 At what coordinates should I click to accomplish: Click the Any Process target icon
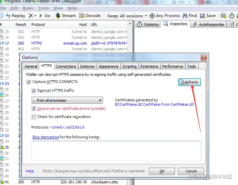tap(152, 16)
